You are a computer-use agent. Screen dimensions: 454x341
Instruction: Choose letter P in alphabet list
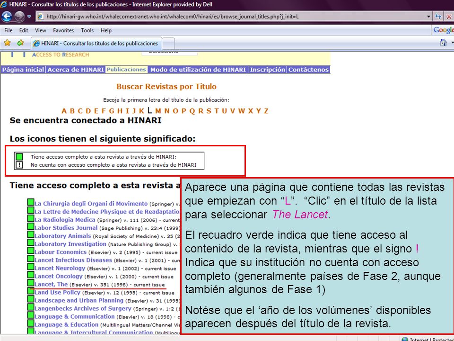pyautogui.click(x=184, y=111)
